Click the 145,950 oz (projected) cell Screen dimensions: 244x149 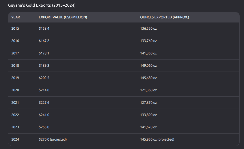click(157, 140)
